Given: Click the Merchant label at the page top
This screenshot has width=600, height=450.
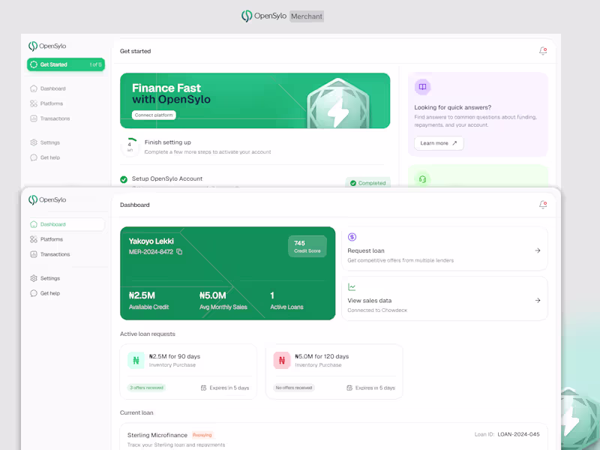Looking at the screenshot, I should pos(307,16).
